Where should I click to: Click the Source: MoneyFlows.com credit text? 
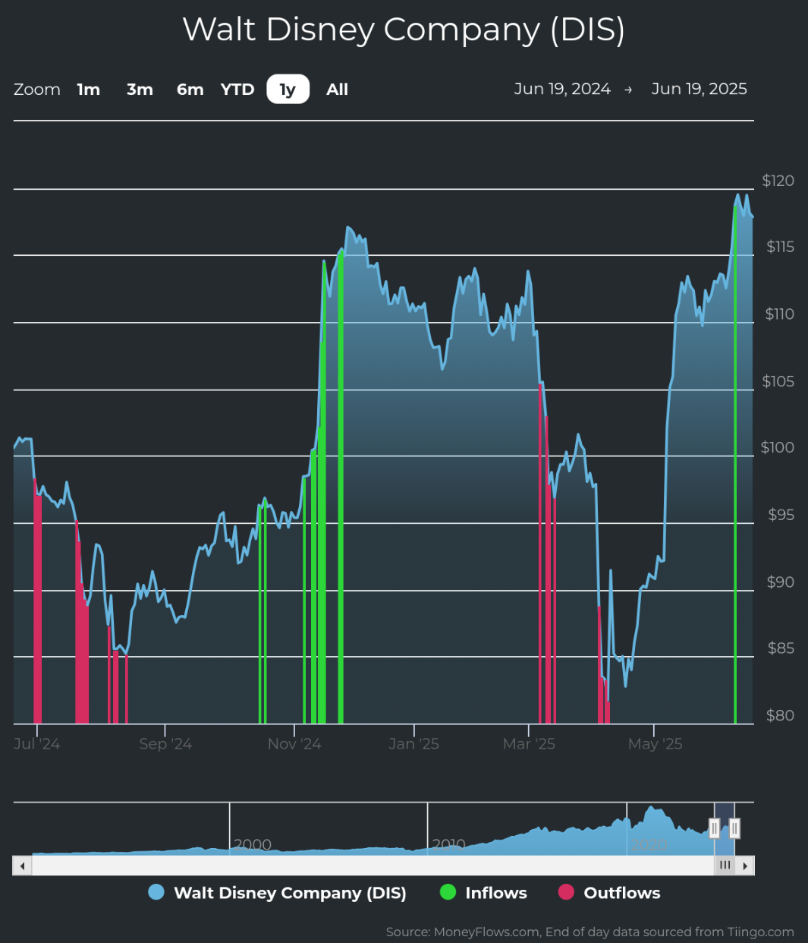[x=589, y=932]
